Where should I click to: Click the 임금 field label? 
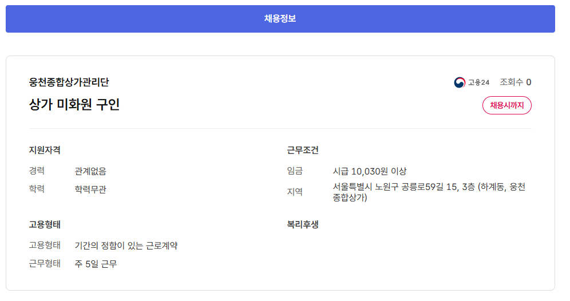295,171
